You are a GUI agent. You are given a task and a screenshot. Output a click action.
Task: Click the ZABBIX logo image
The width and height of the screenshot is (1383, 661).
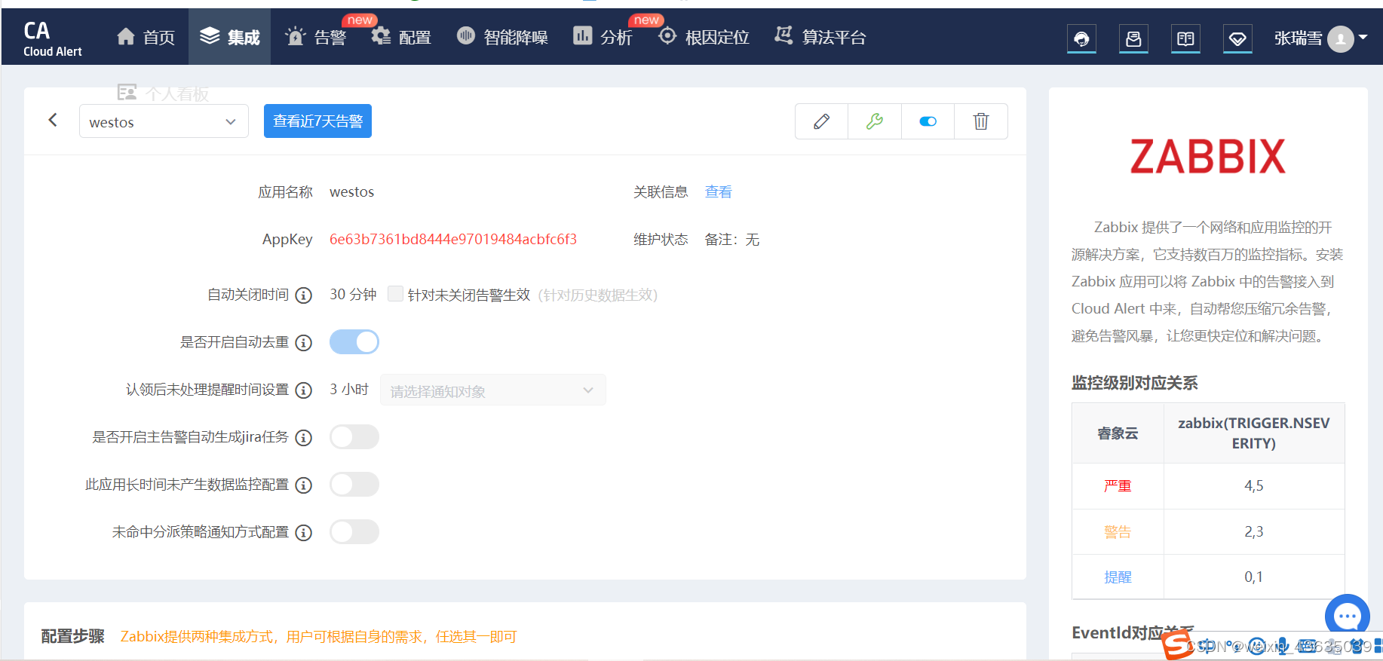pyautogui.click(x=1207, y=157)
